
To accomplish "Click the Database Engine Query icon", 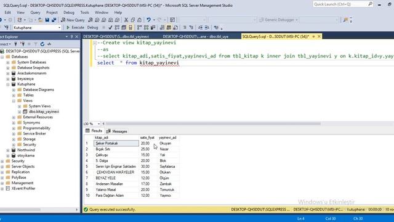I will [90, 20].
